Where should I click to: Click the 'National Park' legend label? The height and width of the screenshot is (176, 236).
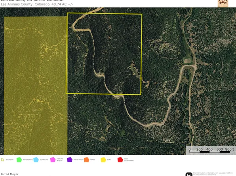(x=78, y=160)
